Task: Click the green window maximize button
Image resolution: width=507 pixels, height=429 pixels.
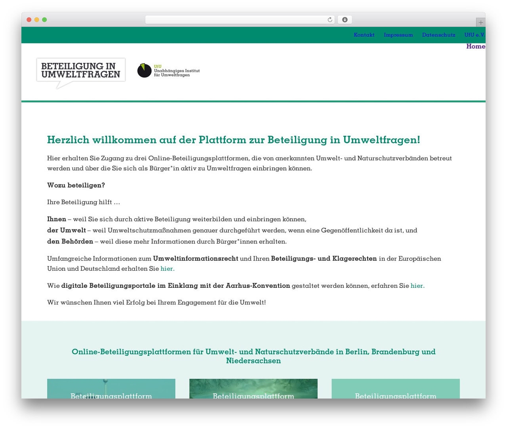Action: 44,20
